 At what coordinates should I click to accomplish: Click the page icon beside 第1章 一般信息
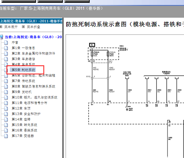[x=6, y=48]
